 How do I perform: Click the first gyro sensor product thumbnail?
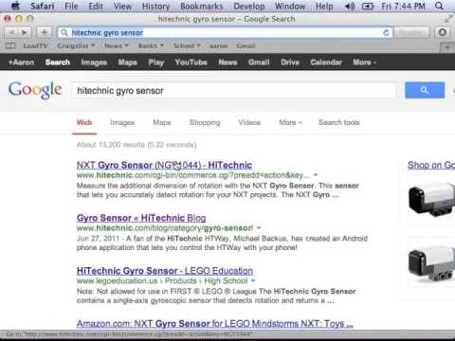(x=431, y=200)
